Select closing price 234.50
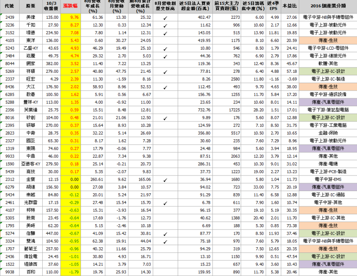Image resolution: width=357 pixels, height=276 pixels. coord(52,33)
